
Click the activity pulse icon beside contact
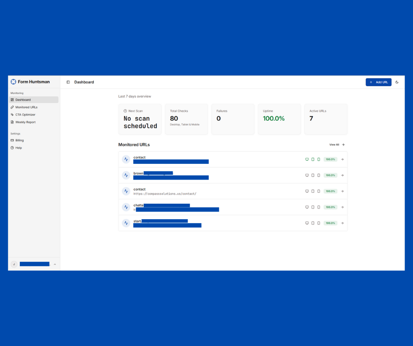[126, 159]
